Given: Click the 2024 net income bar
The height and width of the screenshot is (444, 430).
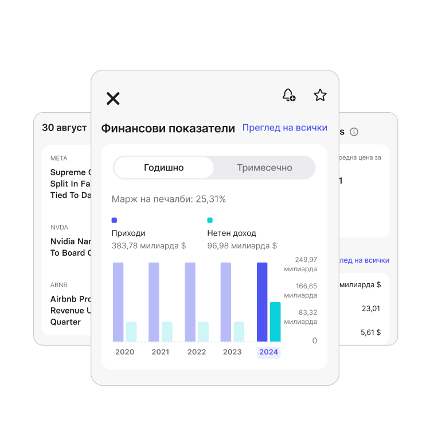Looking at the screenshot, I should coord(275,322).
